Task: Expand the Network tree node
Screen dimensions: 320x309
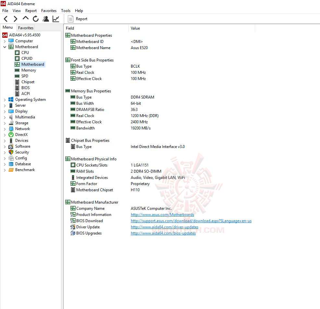Action: [5, 129]
